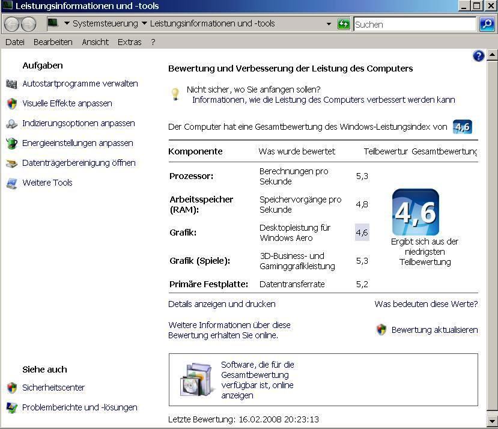
Task: Open the Bearbeiten menu
Action: (53, 42)
